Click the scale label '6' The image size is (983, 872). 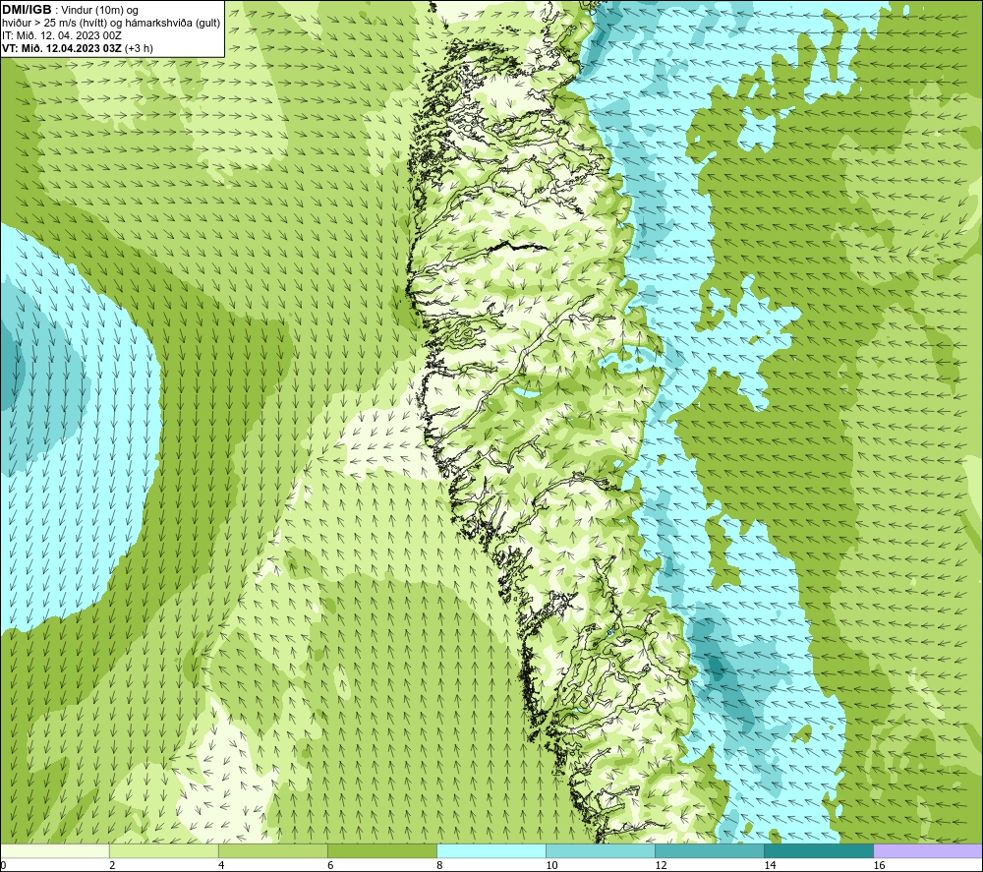(330, 866)
